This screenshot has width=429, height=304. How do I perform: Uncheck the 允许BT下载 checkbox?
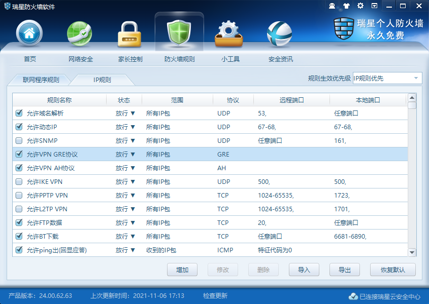coord(19,236)
